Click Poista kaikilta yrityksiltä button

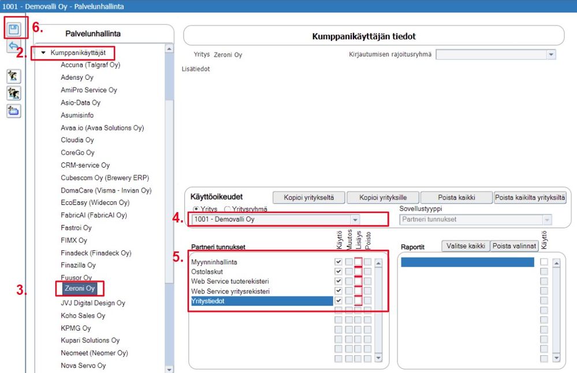coord(530,198)
